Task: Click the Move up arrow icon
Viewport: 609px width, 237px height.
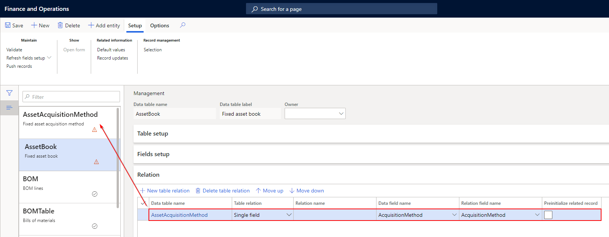Action: [258, 191]
